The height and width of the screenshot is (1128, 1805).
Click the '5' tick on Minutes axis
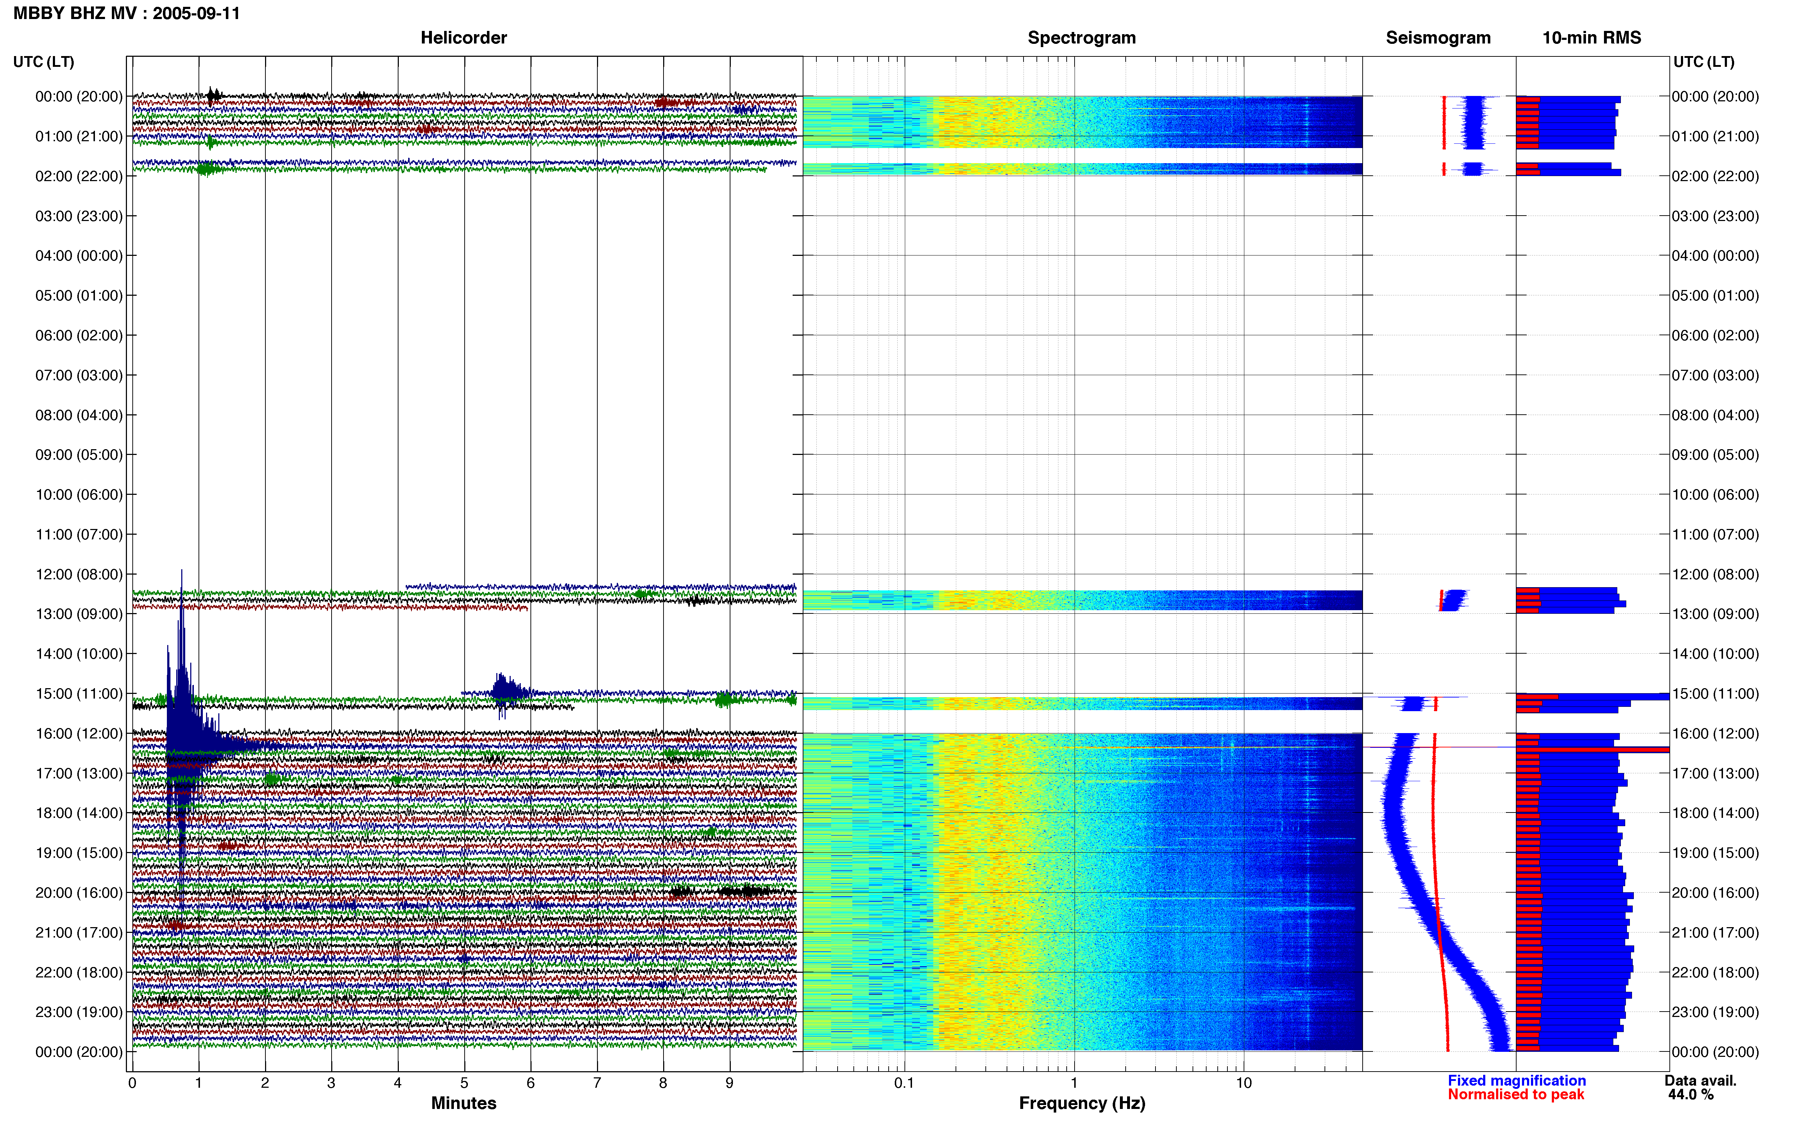[464, 1083]
